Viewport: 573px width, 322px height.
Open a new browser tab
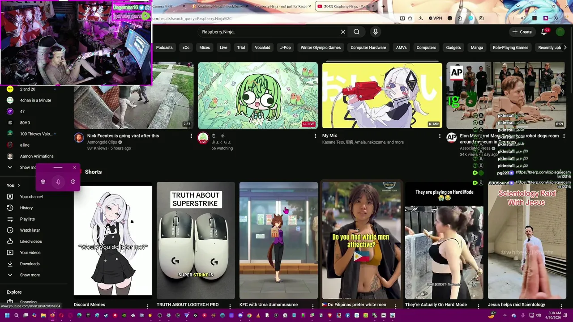[383, 6]
